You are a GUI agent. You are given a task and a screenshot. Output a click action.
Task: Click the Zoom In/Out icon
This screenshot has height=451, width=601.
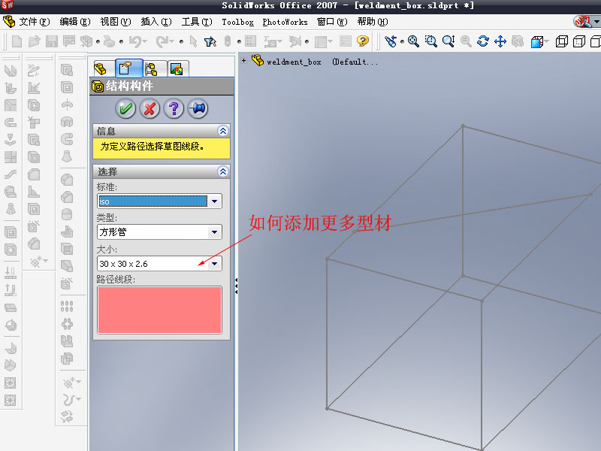(x=448, y=41)
